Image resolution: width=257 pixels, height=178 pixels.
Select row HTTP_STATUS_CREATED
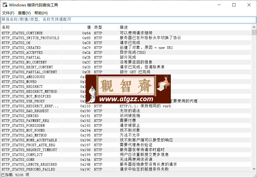(x=126, y=48)
